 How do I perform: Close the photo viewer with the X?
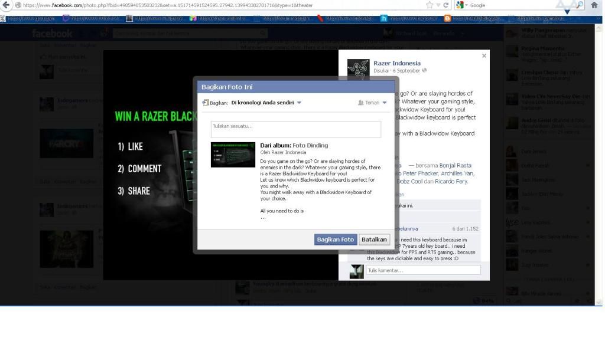[x=484, y=56]
